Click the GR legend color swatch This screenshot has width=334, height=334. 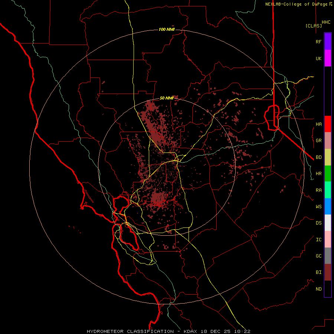(328, 141)
